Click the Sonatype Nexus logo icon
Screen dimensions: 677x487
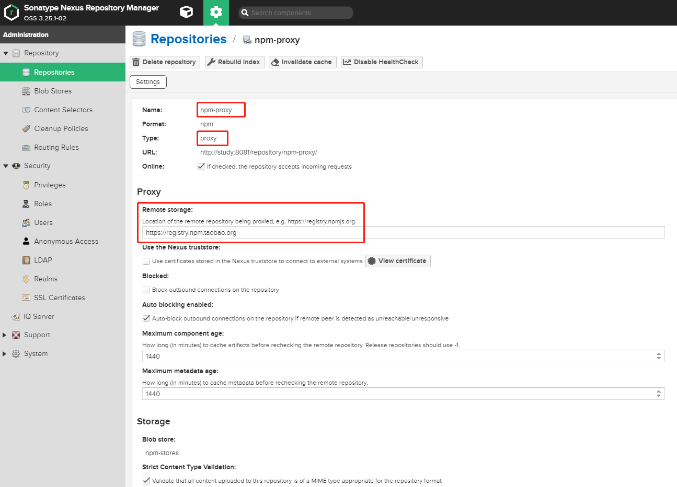[11, 13]
